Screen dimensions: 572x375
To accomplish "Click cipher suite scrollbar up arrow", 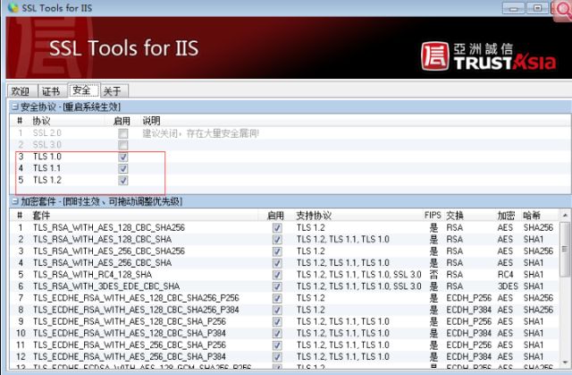I will tap(565, 216).
